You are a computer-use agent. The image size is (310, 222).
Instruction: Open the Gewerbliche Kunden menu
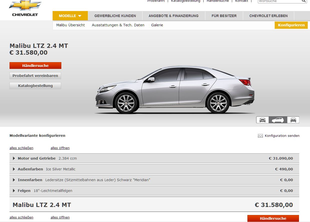click(115, 16)
